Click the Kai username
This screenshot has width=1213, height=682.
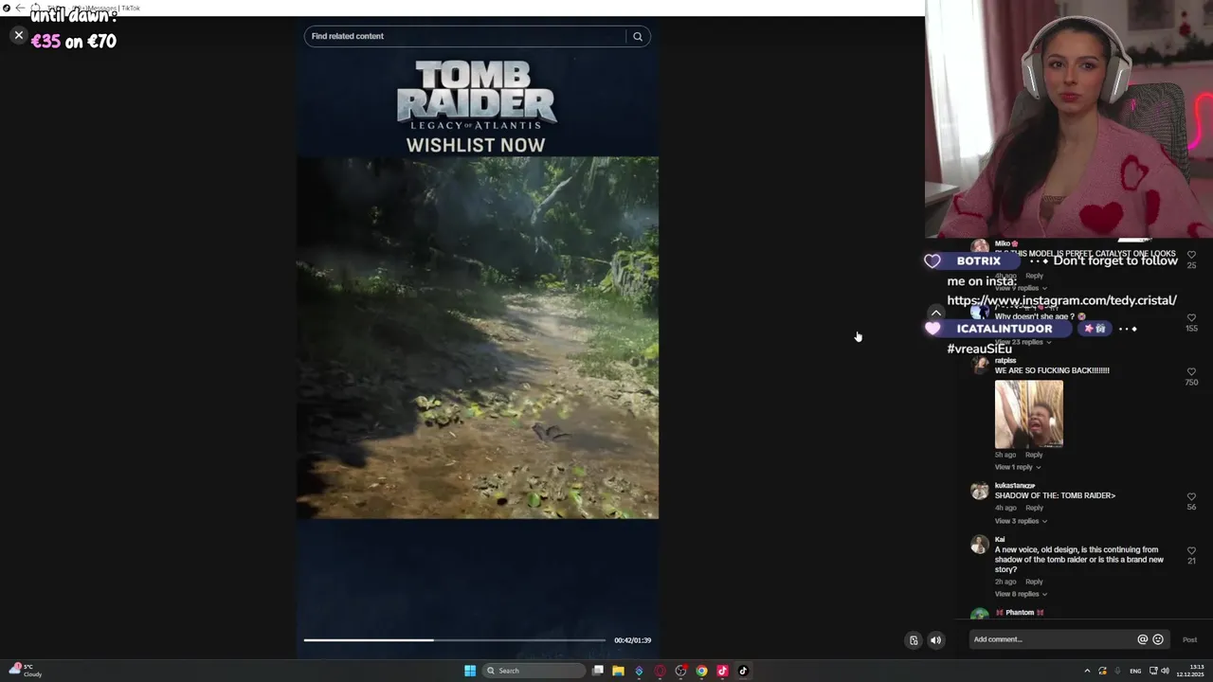point(1000,540)
